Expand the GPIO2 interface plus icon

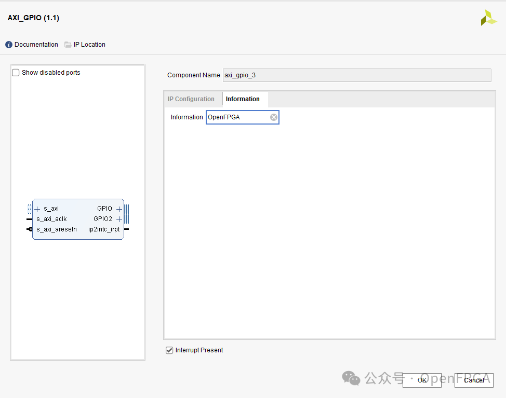click(119, 219)
